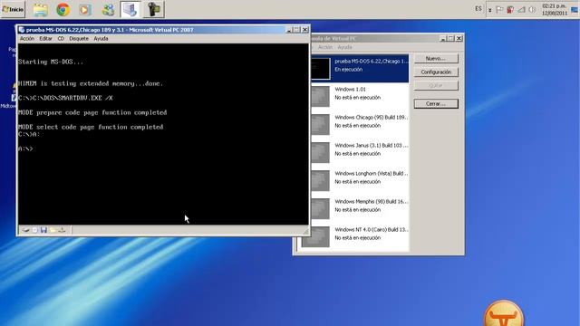Open Acción menu in Consola de Virtual PC
580x326 pixels.
(x=325, y=47)
